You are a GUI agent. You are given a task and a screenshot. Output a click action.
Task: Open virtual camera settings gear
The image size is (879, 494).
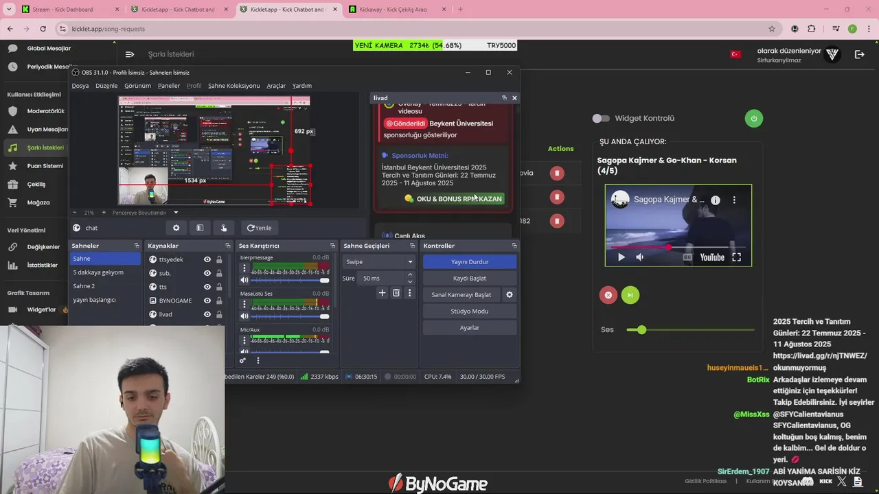click(x=510, y=294)
